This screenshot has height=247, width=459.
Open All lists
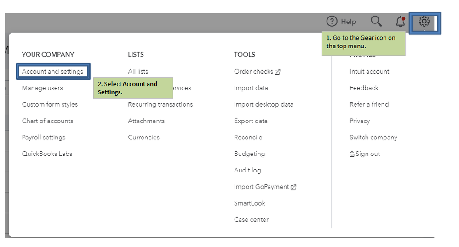tap(138, 71)
